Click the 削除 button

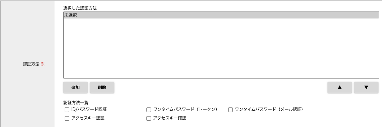coord(102,87)
